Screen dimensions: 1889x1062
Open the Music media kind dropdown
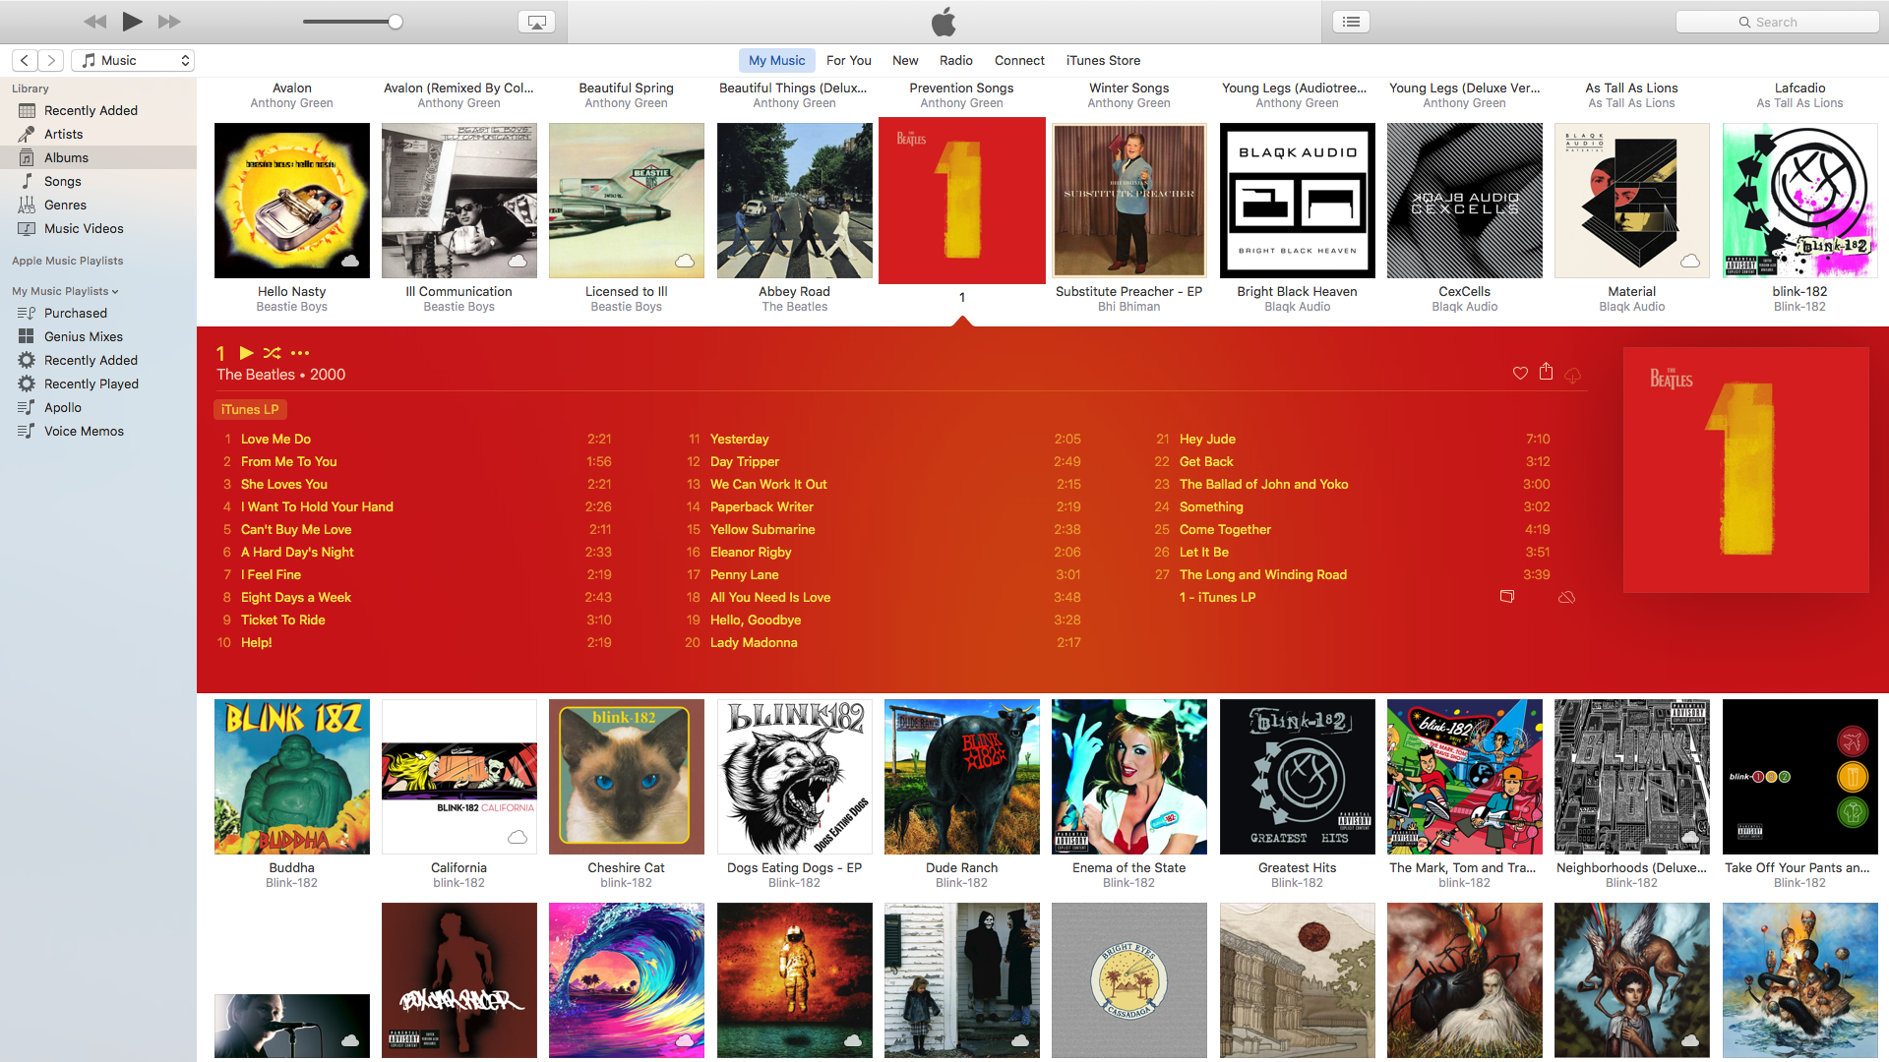133,60
